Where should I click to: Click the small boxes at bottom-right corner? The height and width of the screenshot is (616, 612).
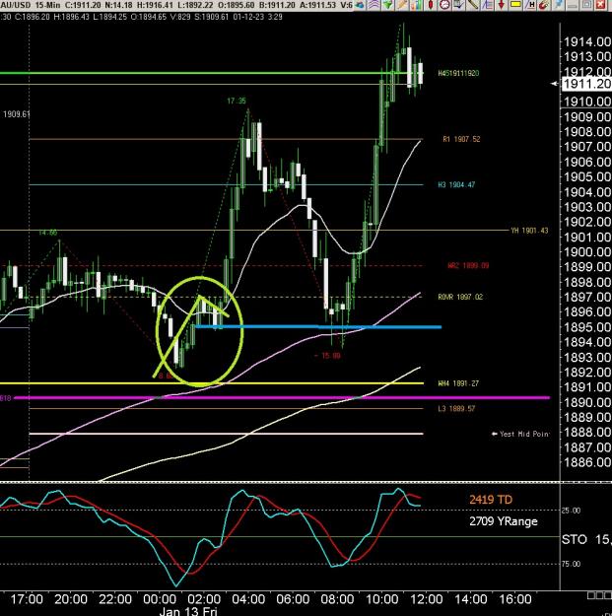coord(599,595)
